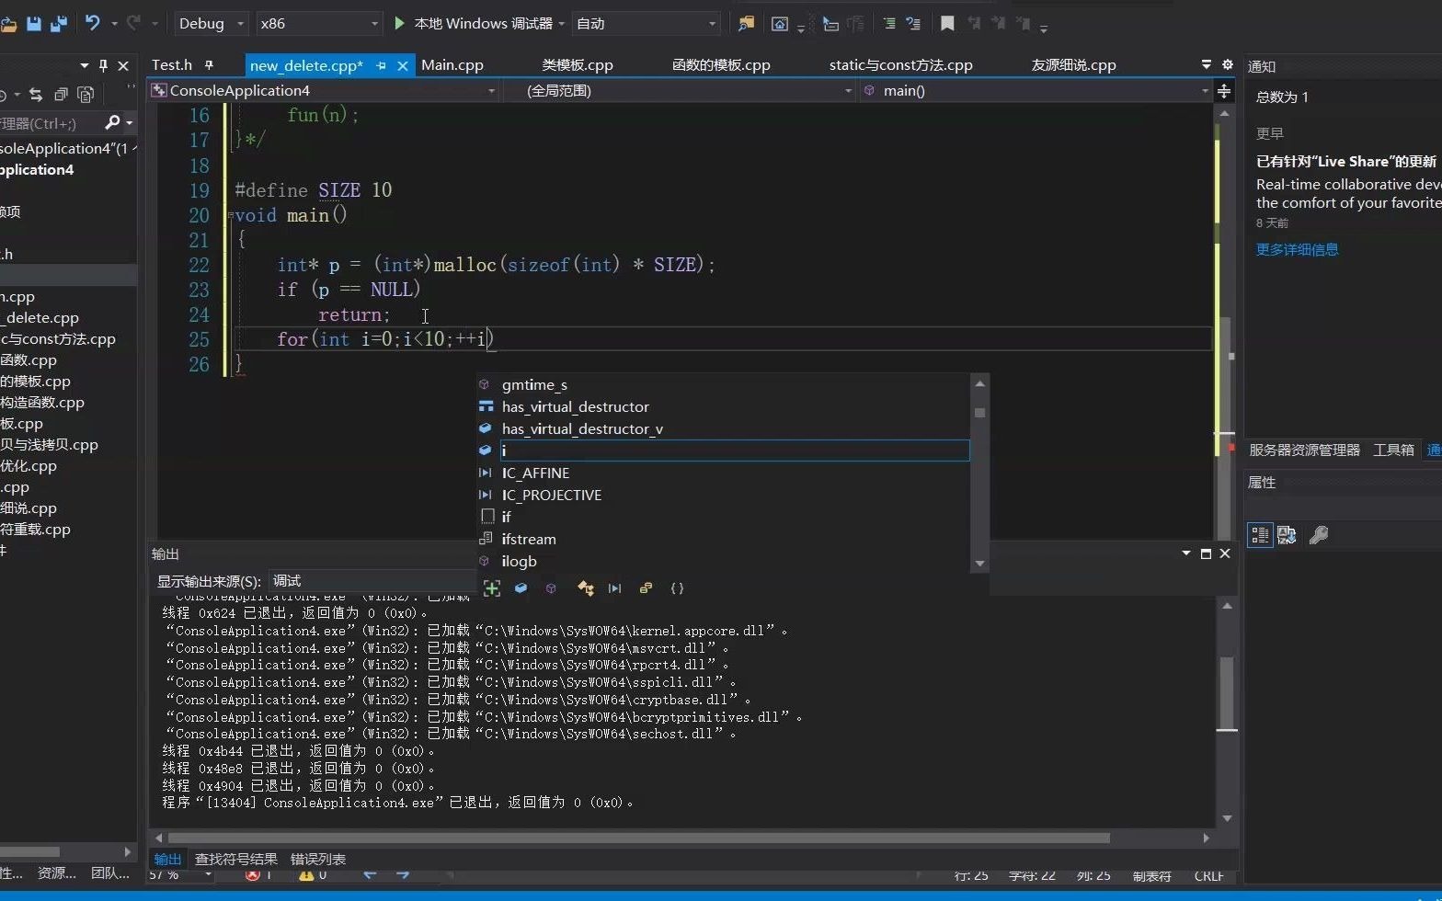The image size is (1442, 901).
Task: Toggle the IntelliSense namespaces braces filter
Action: coord(677,588)
